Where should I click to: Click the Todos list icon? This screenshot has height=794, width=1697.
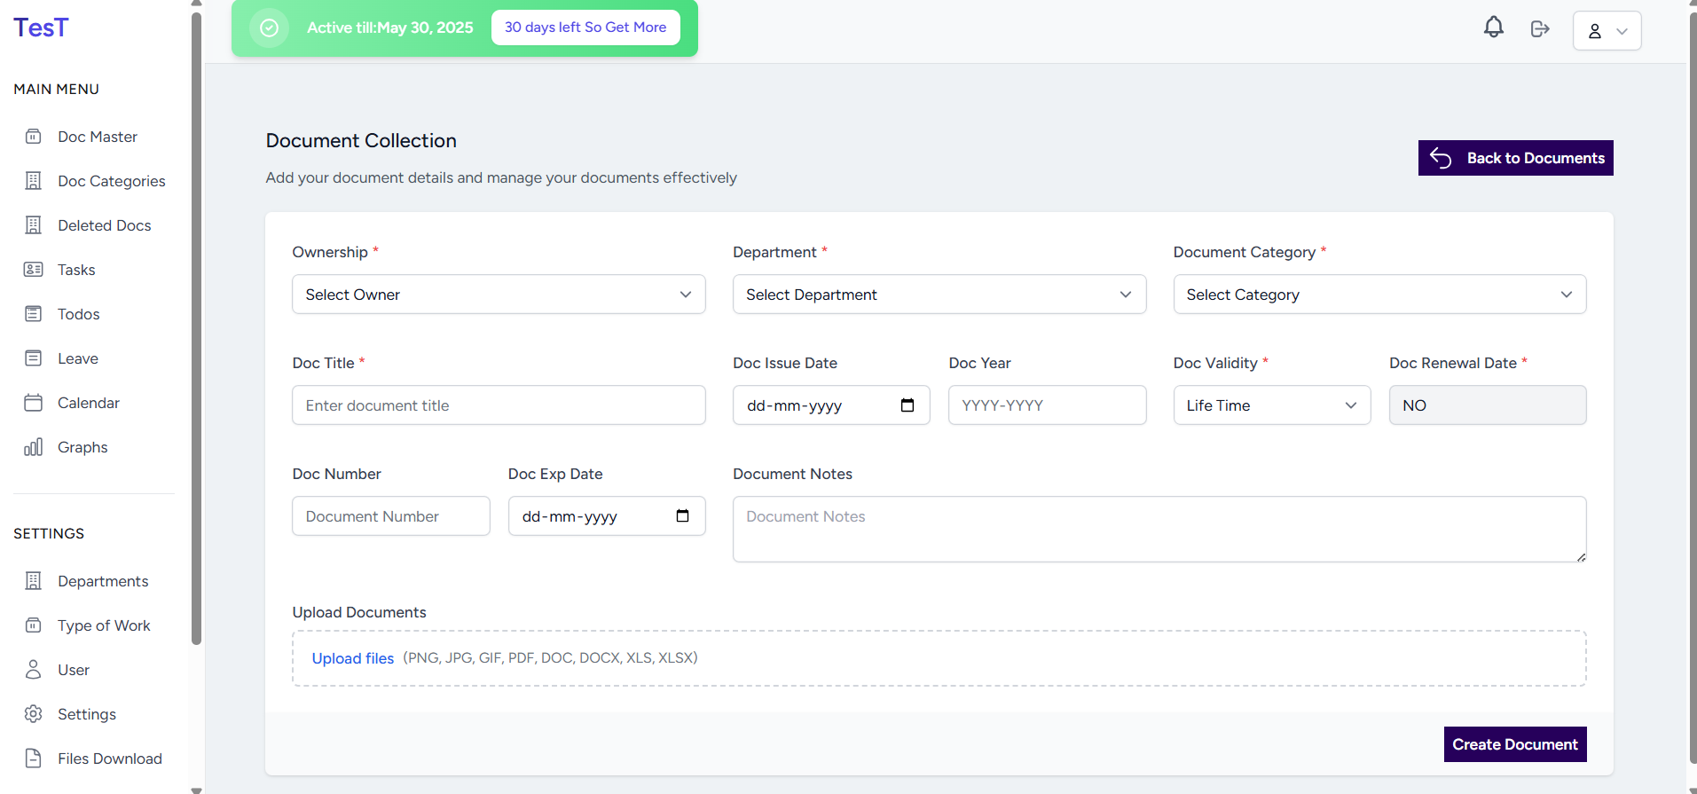coord(33,314)
